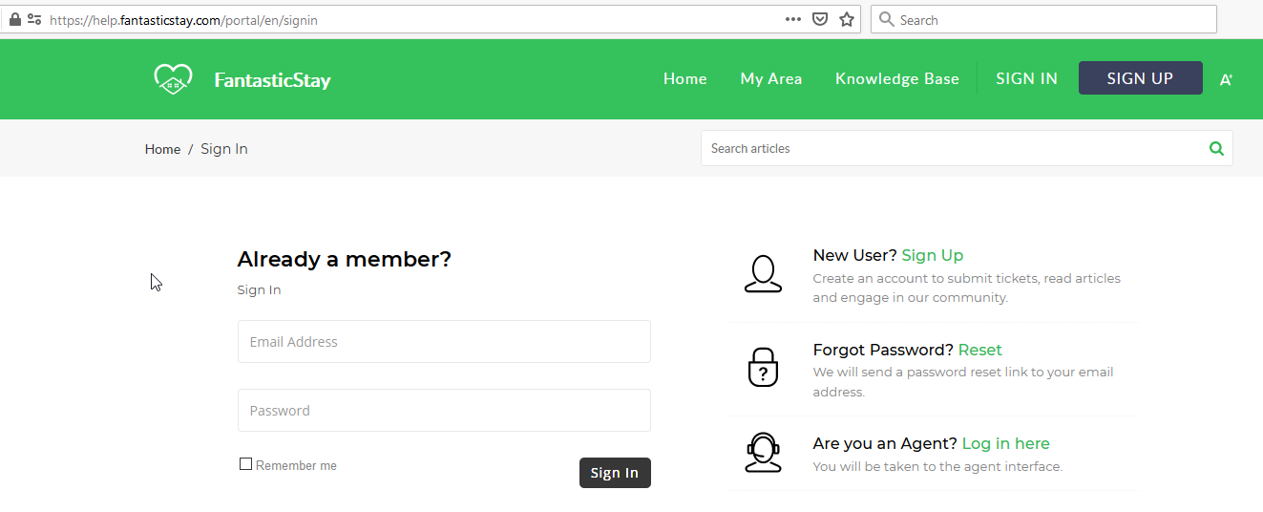Click the padlock site security icon
This screenshot has width=1263, height=512.
(14, 19)
